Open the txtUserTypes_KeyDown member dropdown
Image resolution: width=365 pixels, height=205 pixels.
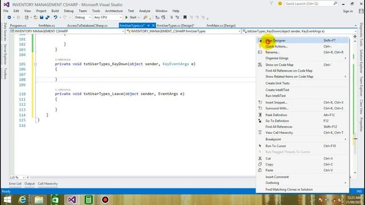pos(299,31)
